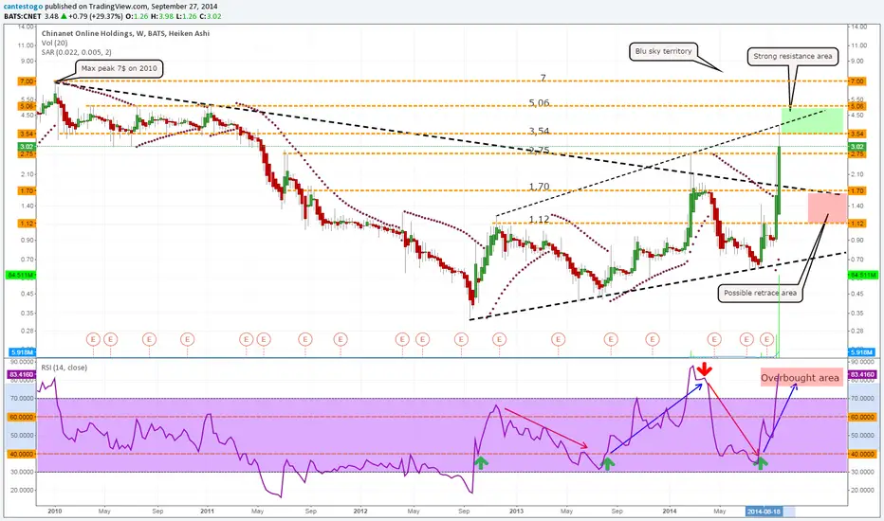This screenshot has width=884, height=521.
Task: Click the 2.75 orange label on the left price axis
Action: coord(28,153)
